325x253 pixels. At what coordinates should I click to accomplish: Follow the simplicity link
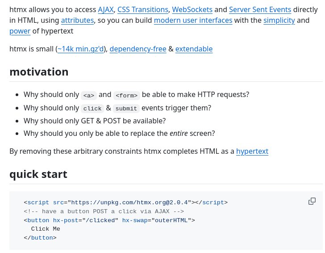pyautogui.click(x=279, y=20)
